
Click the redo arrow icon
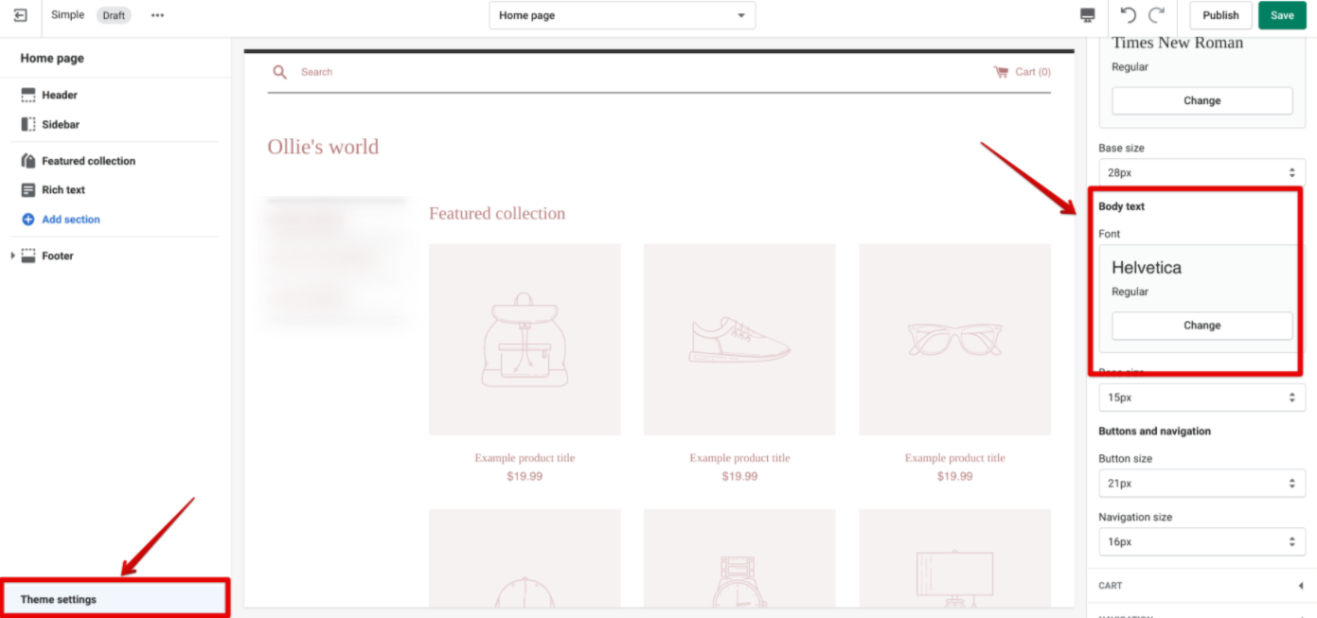pyautogui.click(x=1156, y=15)
